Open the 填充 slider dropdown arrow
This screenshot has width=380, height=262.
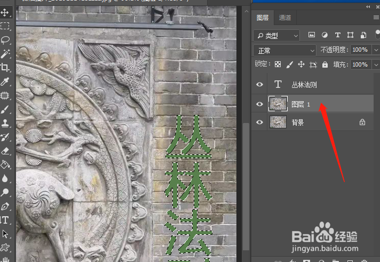point(376,64)
